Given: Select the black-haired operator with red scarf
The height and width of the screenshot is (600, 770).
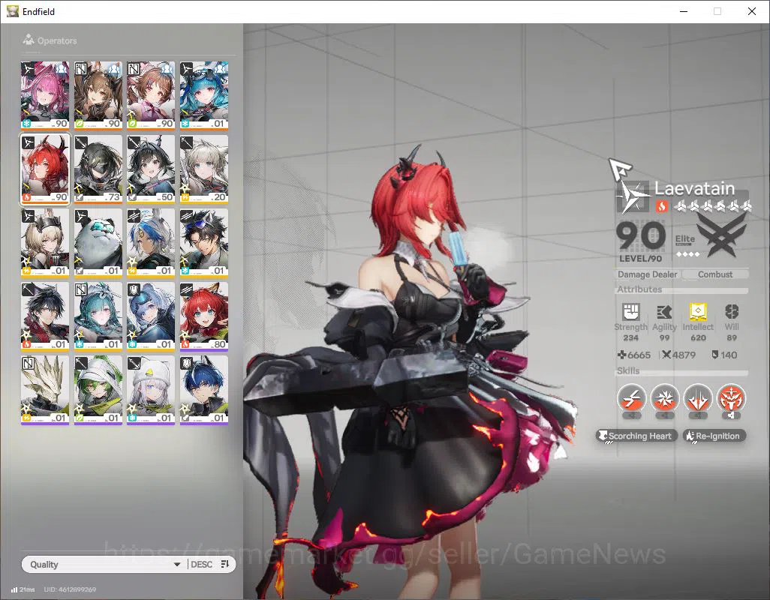Looking at the screenshot, I should [45, 316].
